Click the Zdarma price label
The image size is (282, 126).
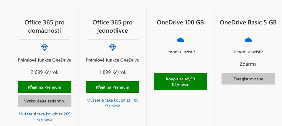(x=248, y=64)
